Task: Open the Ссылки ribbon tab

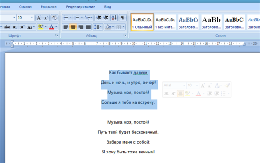Action: (25, 7)
